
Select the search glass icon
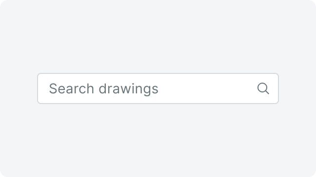263,88
